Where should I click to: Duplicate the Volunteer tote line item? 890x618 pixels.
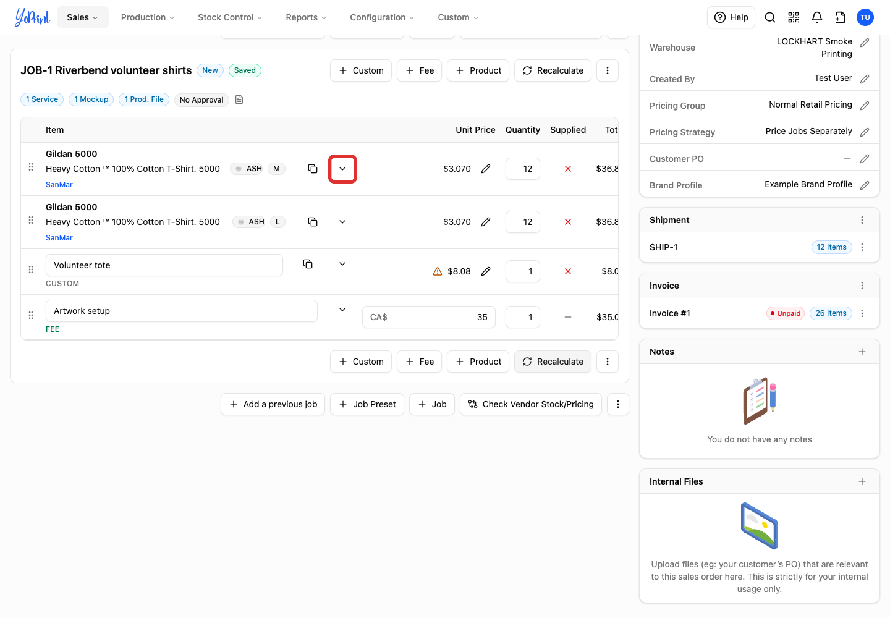tap(308, 264)
